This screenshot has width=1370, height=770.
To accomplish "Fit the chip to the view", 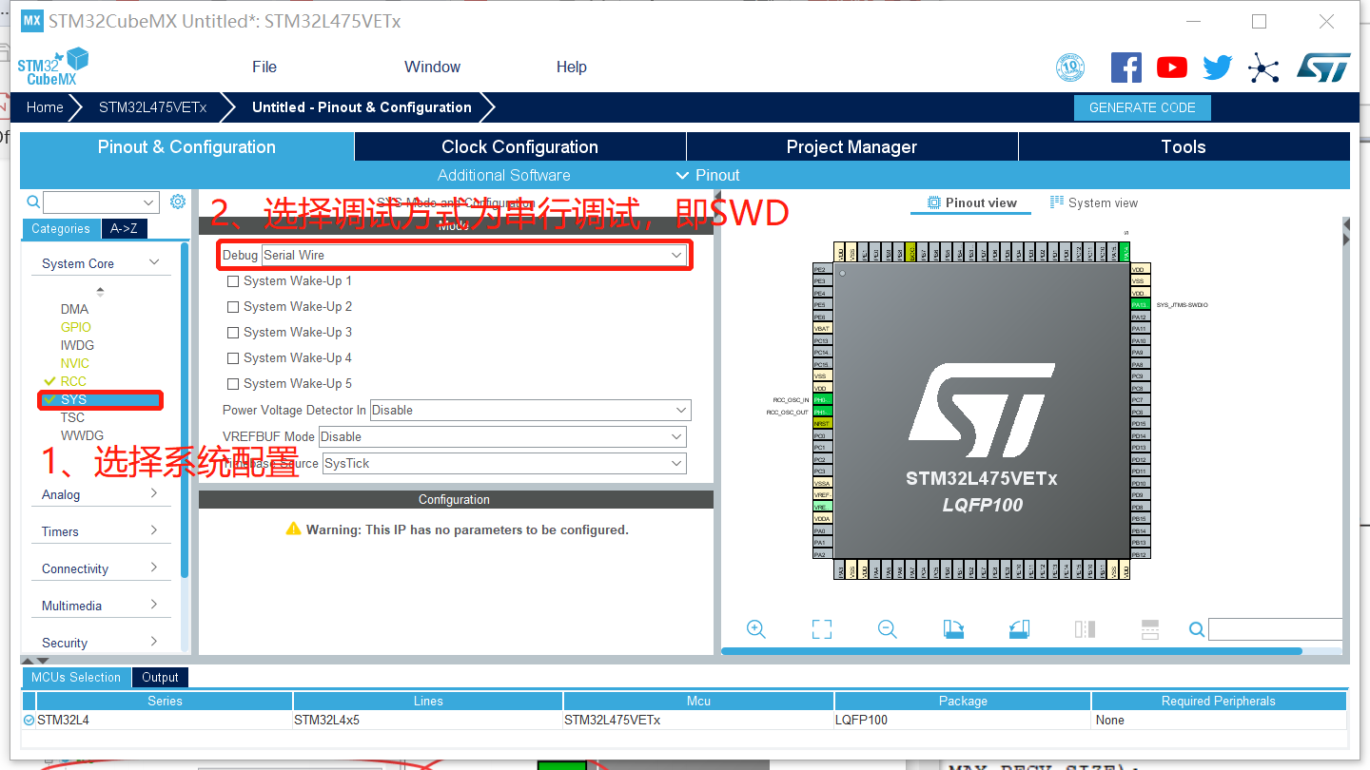I will (x=822, y=629).
